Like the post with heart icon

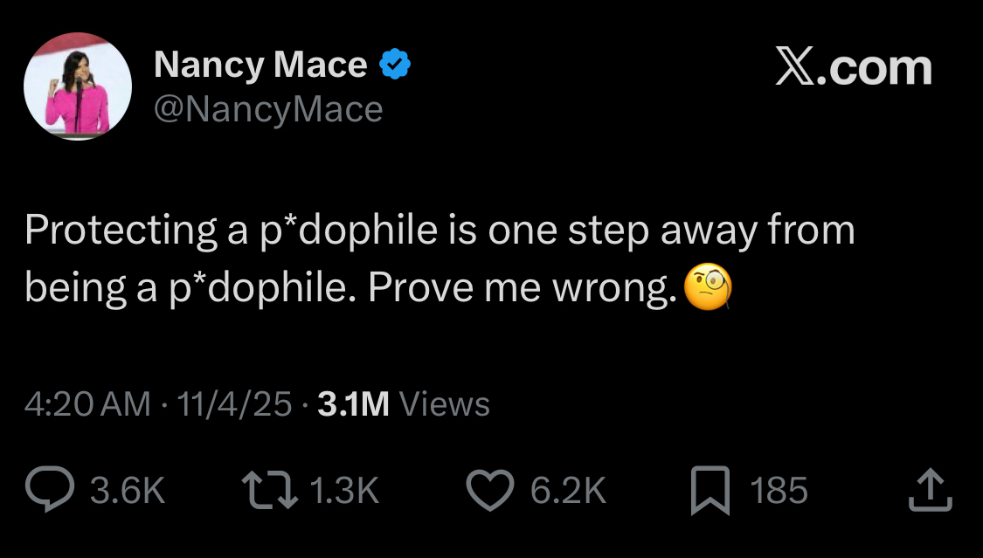click(x=491, y=490)
